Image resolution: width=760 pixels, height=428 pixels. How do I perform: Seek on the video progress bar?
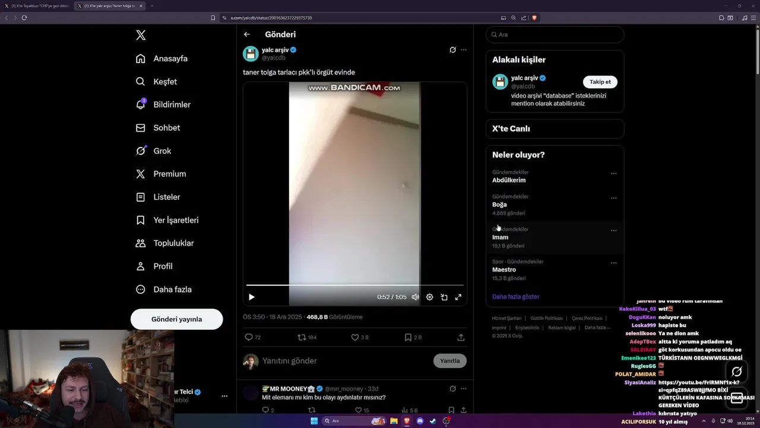point(355,285)
